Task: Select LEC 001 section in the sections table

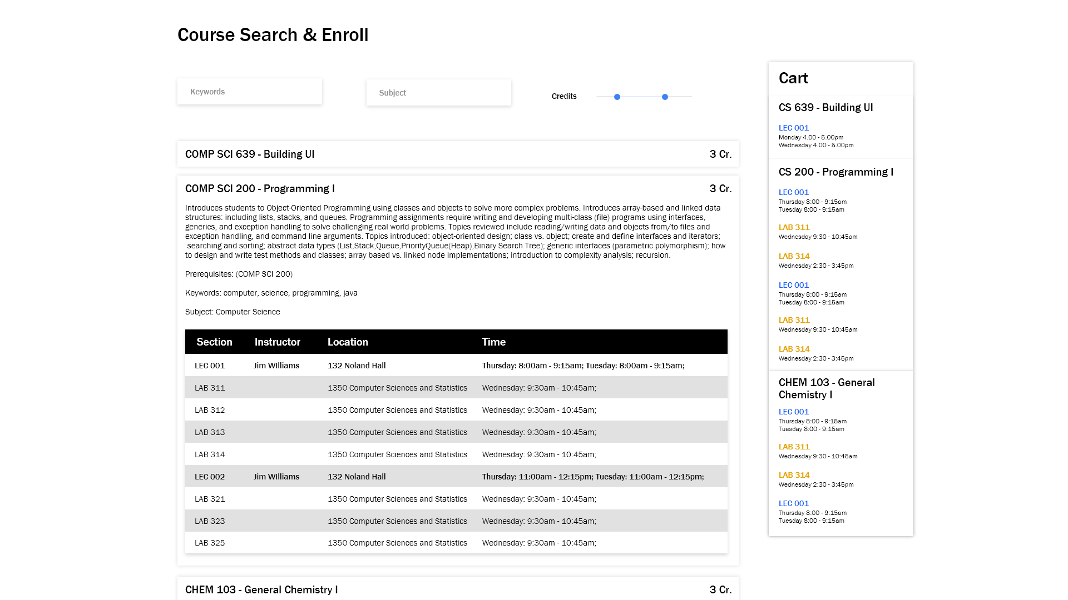Action: coord(456,366)
